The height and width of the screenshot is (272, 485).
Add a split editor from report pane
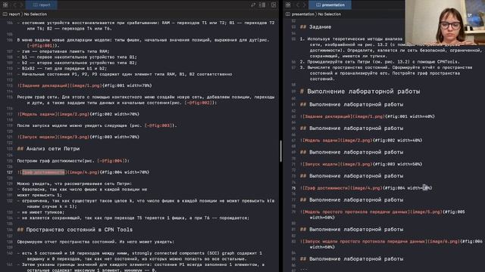[x=274, y=5]
